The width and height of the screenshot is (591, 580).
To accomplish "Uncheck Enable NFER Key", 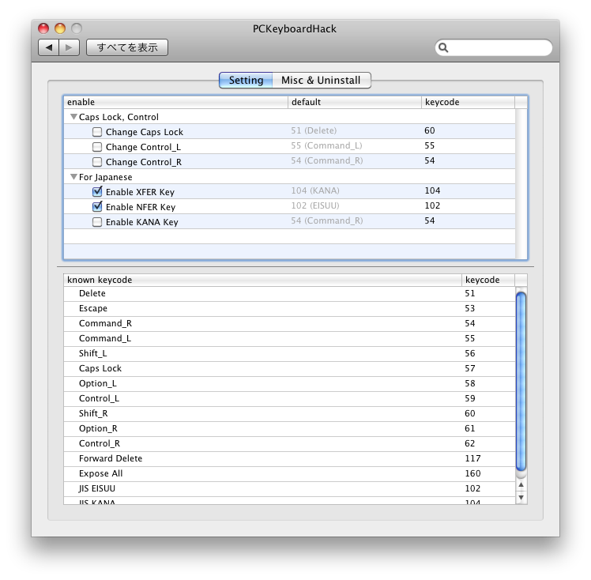I will click(97, 207).
